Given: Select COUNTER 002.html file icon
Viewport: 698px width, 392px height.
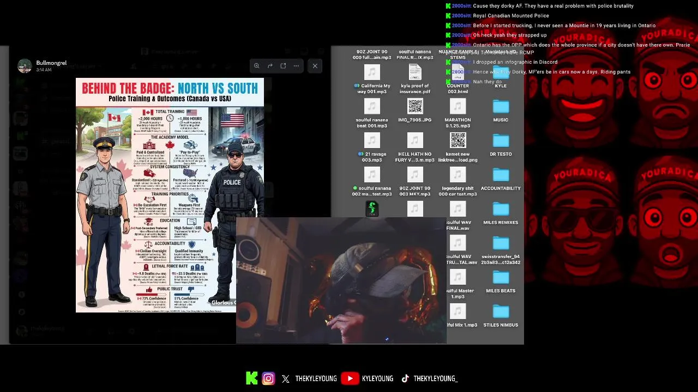Looking at the screenshot, I should [x=458, y=73].
